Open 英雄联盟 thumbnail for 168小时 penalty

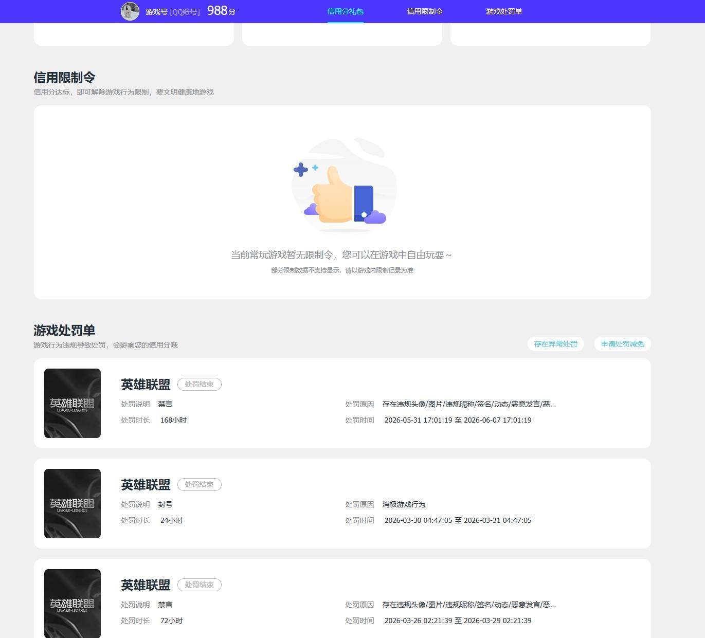[x=73, y=403]
